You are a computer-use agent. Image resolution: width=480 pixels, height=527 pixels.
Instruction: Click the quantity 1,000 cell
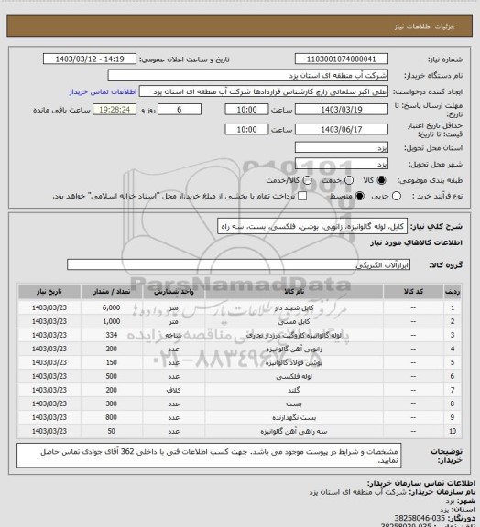112,322
